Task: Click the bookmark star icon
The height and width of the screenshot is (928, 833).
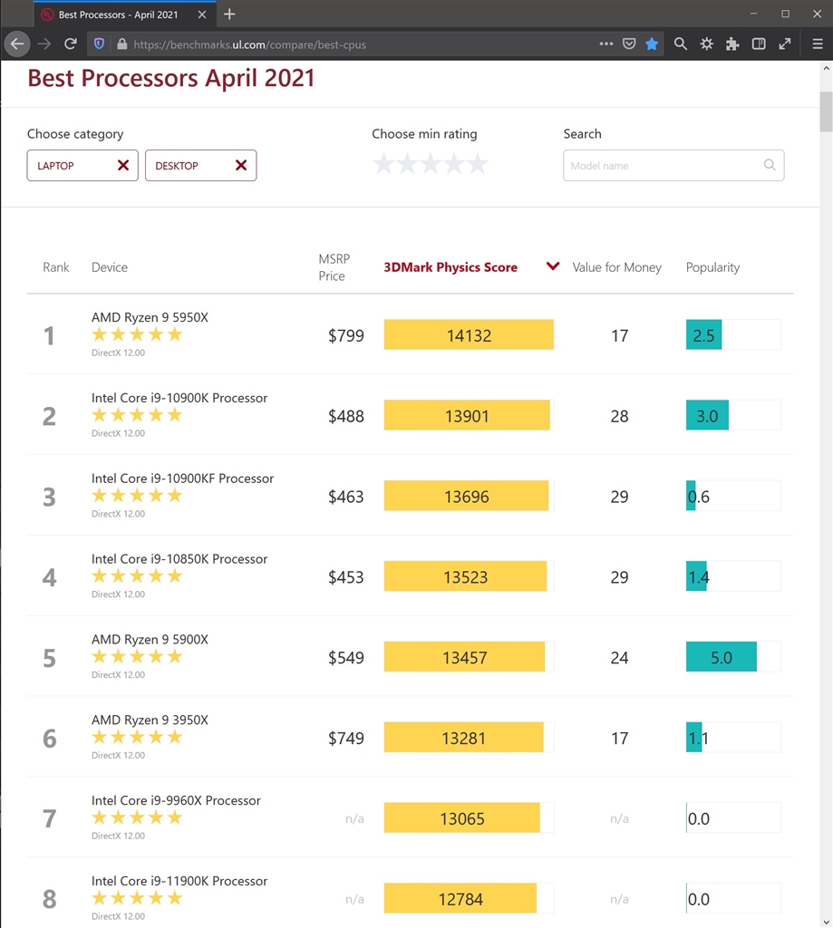Action: [652, 43]
